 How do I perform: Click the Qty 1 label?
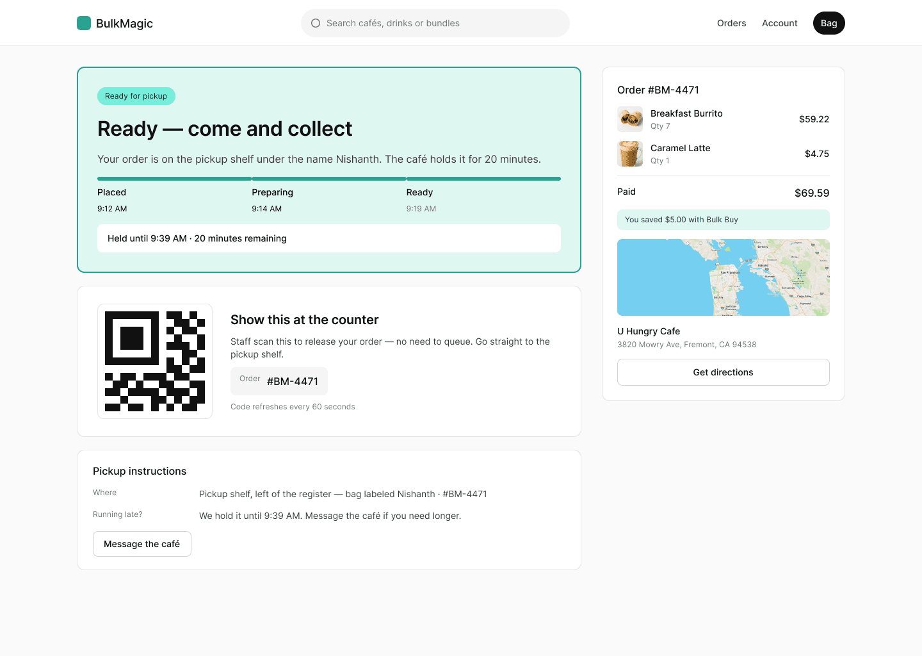[x=660, y=161]
